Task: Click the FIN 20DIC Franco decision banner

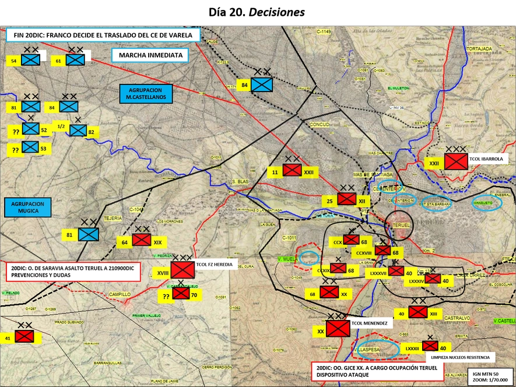Action: 103,35
